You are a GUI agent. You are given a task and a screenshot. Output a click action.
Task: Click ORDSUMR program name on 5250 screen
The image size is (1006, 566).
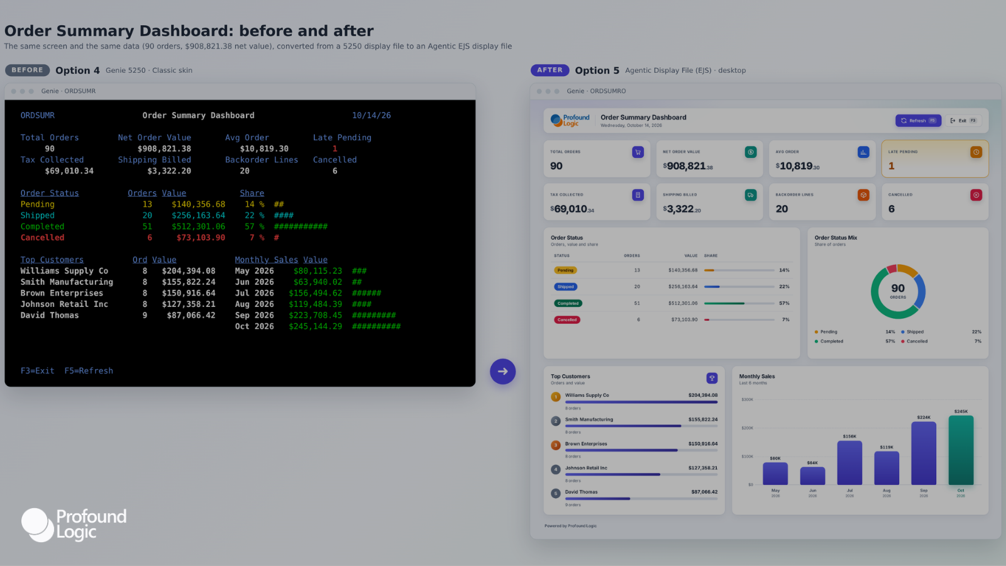click(x=37, y=116)
